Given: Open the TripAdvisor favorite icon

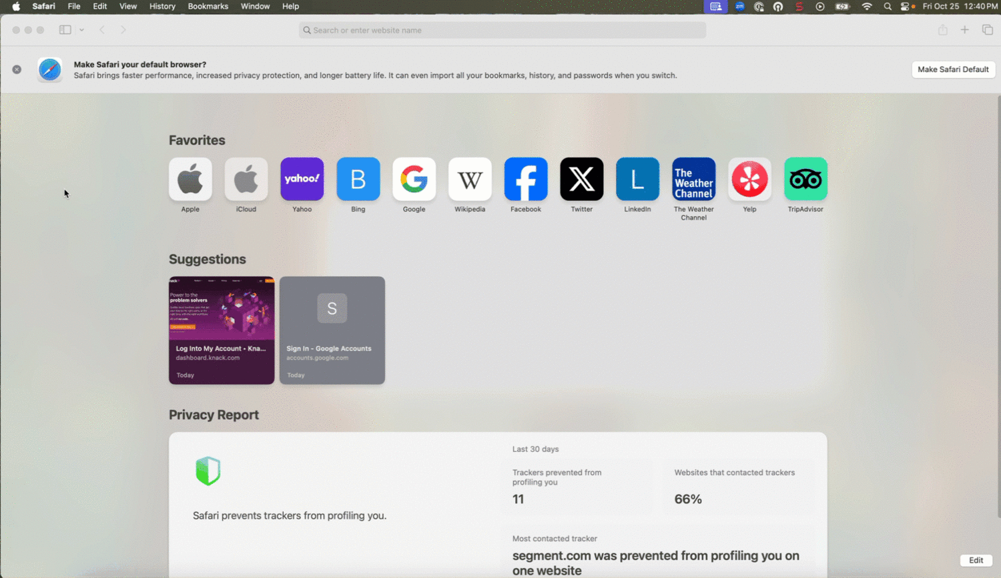Looking at the screenshot, I should (805, 179).
